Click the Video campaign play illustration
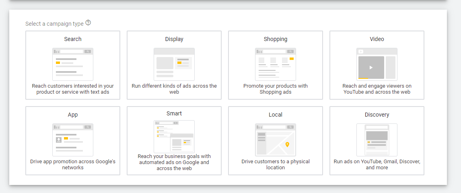Viewport: 461px width, 193px height. 377,64
